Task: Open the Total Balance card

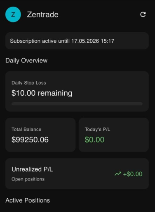Action: point(40,135)
